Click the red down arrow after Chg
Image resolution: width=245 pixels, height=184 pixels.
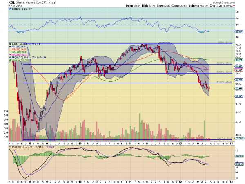[234, 6]
